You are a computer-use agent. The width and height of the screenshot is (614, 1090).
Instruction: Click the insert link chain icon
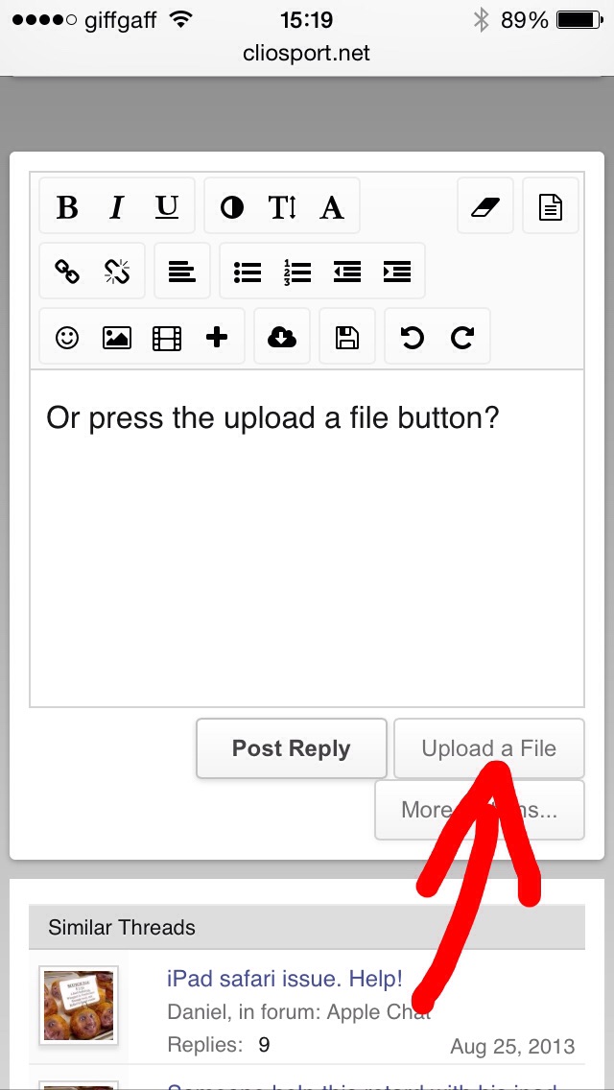pos(67,272)
